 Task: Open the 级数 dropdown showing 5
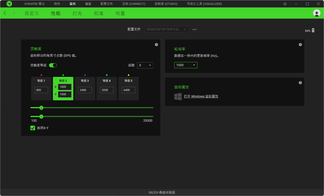pos(145,65)
